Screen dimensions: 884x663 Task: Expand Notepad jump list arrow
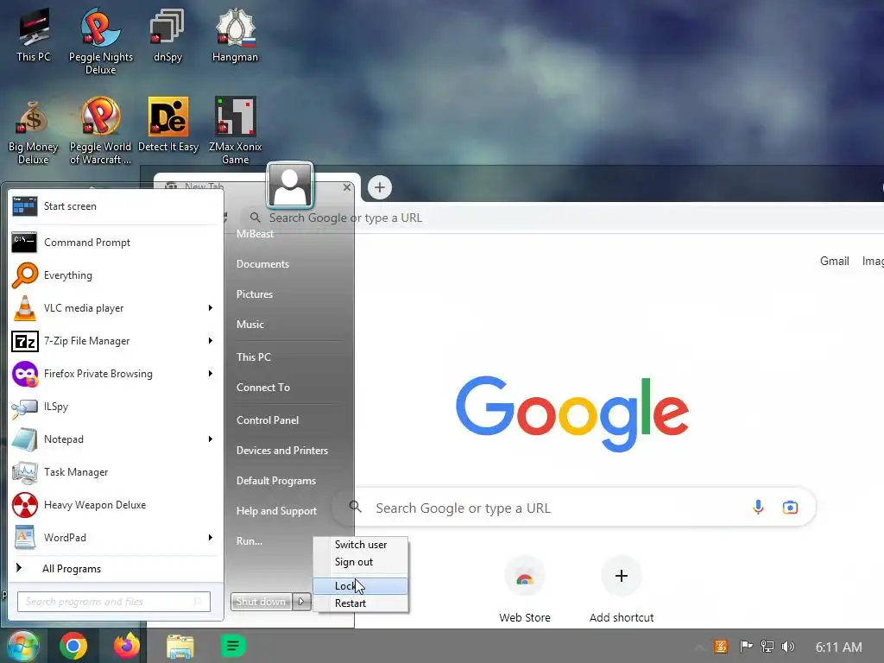210,439
